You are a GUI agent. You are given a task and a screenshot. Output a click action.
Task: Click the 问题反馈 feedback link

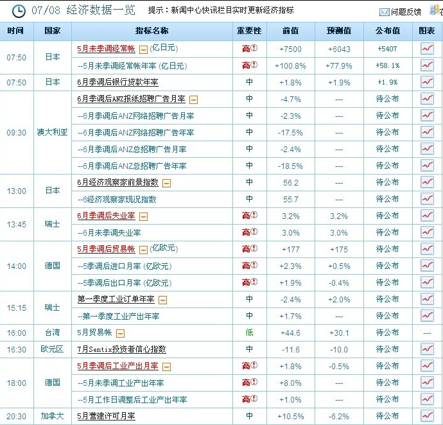coord(406,12)
